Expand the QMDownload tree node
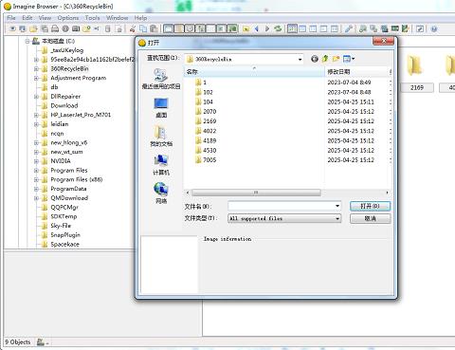455x350 pixels. (x=36, y=198)
